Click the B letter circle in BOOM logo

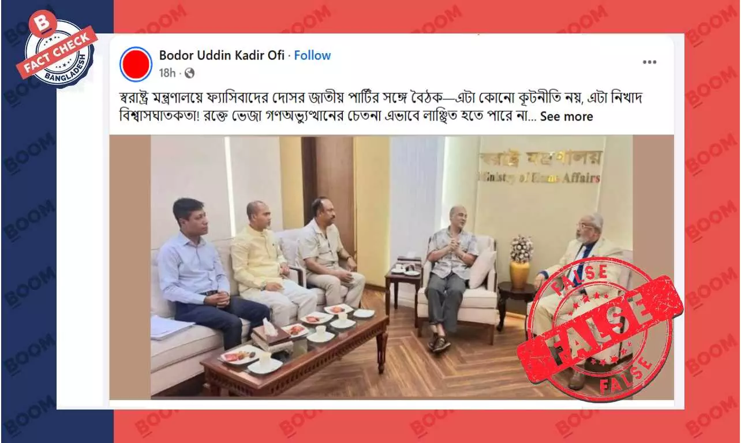[x=46, y=23]
